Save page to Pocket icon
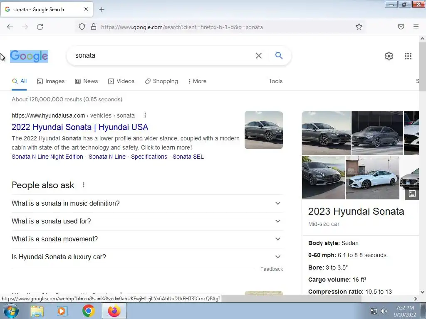This screenshot has height=319, width=426. coord(401,27)
